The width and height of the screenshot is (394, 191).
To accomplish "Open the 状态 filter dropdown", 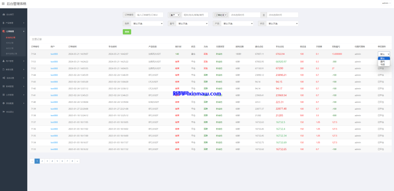I will [x=283, y=23].
